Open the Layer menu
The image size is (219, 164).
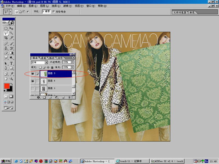coord(45,6)
